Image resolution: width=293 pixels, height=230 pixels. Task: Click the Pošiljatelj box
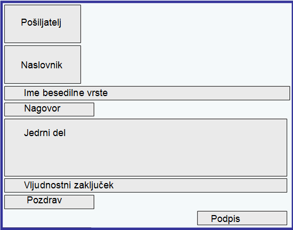[43, 24]
